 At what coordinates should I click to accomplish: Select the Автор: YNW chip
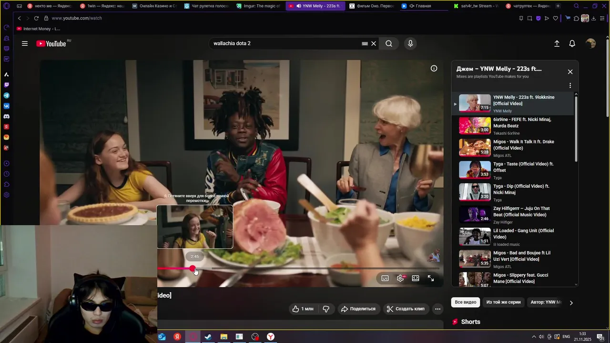(x=546, y=302)
